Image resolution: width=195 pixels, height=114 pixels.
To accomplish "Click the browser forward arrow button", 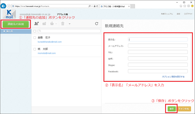I will (9, 6).
